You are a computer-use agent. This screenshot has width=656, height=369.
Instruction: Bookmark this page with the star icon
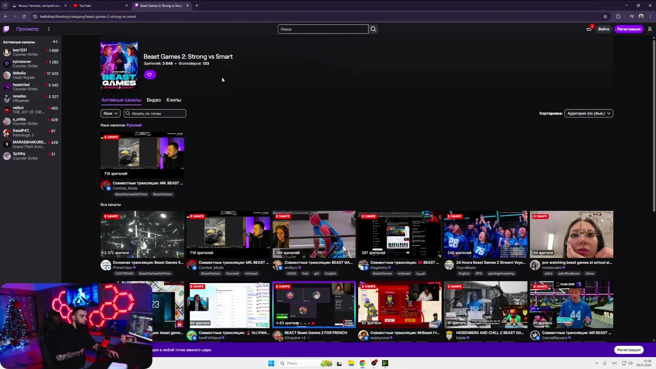pos(605,16)
